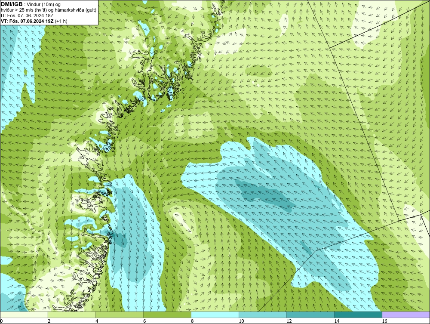Click the legend scale label '2'
The width and height of the screenshot is (430, 324).
point(49,321)
